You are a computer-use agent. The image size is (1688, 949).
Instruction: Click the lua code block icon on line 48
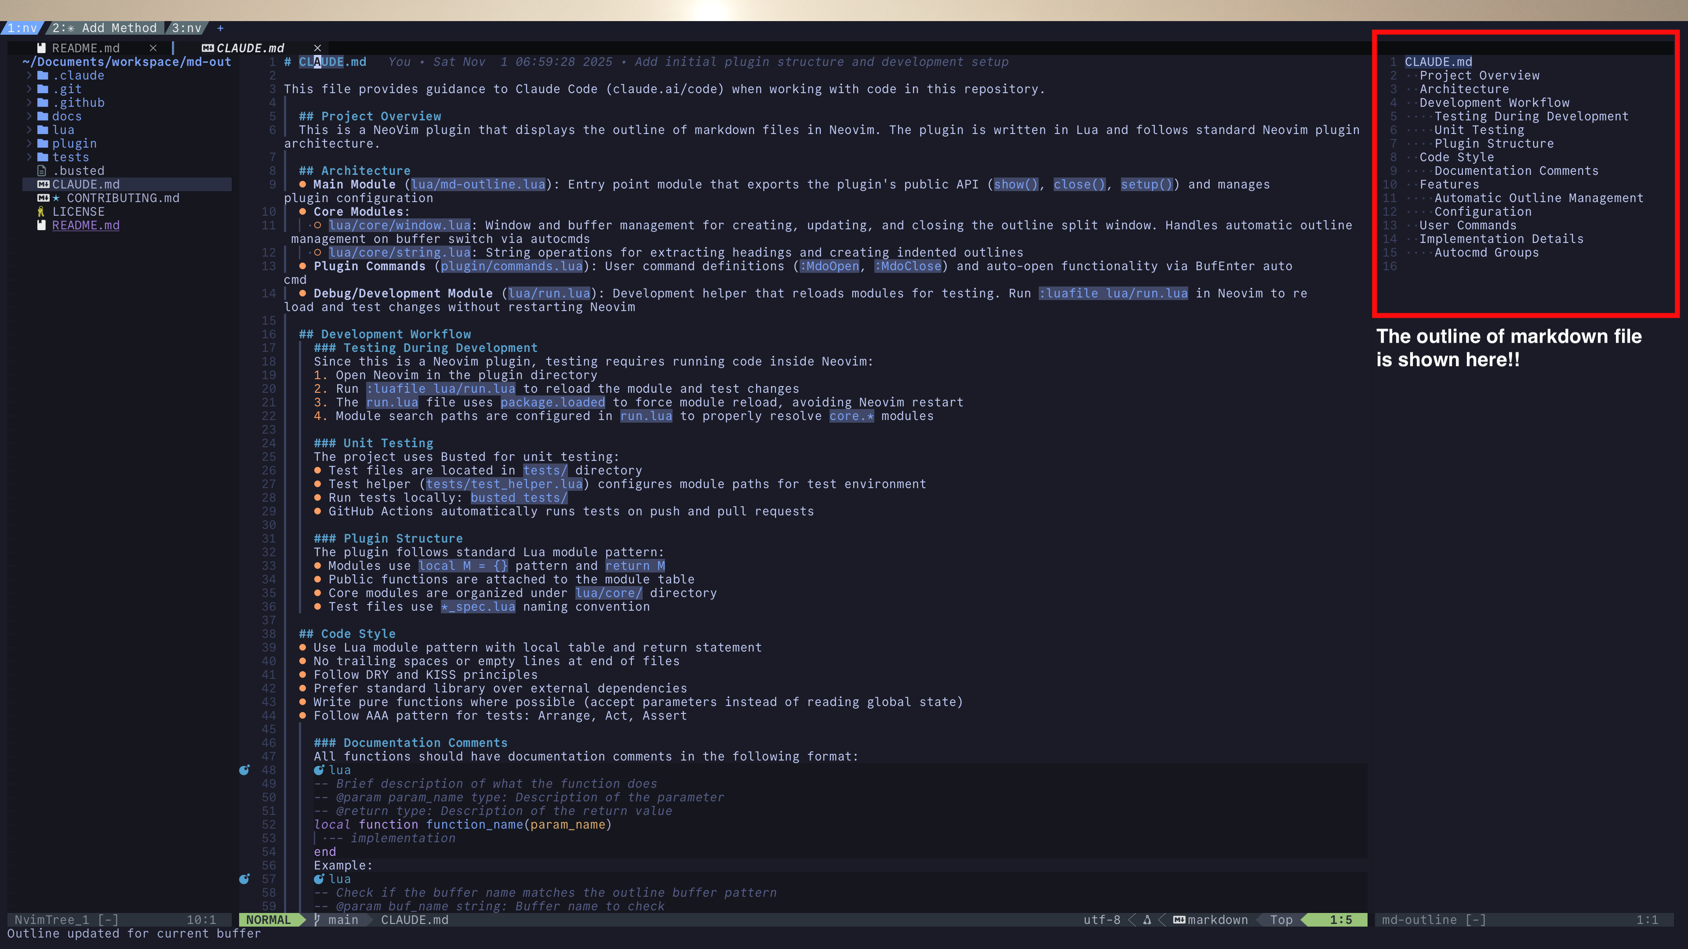click(x=319, y=770)
